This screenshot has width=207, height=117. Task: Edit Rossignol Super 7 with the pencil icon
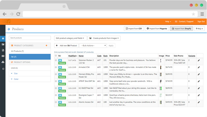click(199, 95)
